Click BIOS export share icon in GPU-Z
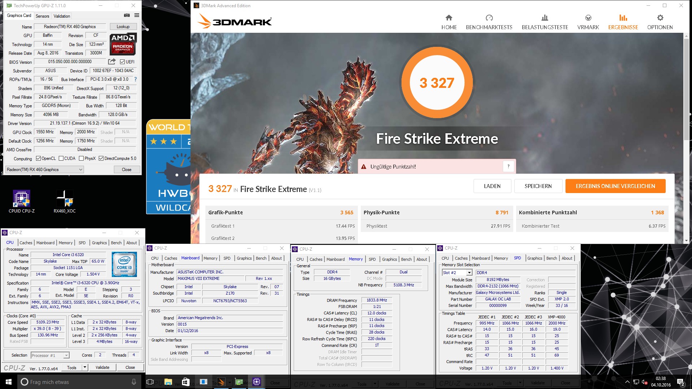 [112, 62]
